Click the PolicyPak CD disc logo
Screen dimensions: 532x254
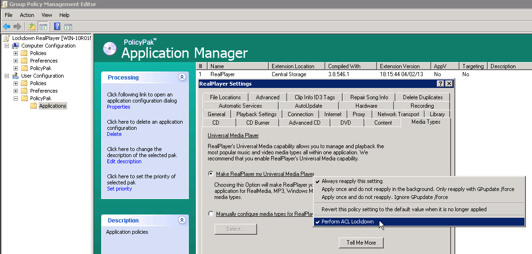pyautogui.click(x=110, y=49)
